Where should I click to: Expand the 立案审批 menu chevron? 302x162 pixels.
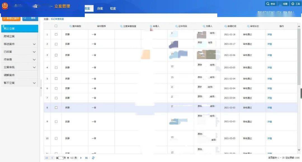tap(34, 67)
